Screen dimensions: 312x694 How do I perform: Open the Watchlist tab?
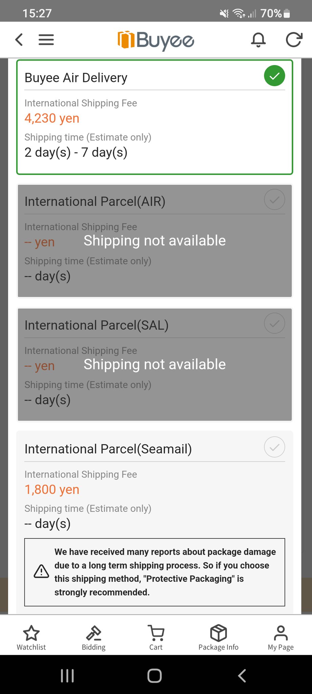click(31, 637)
